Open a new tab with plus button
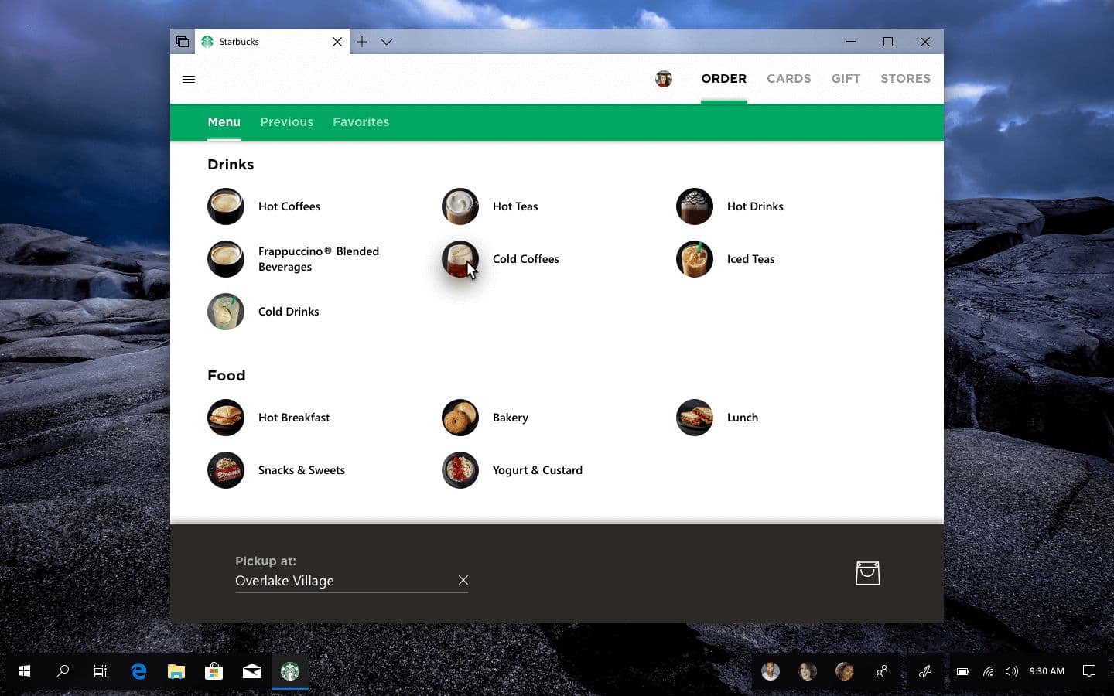1114x696 pixels. coord(362,42)
